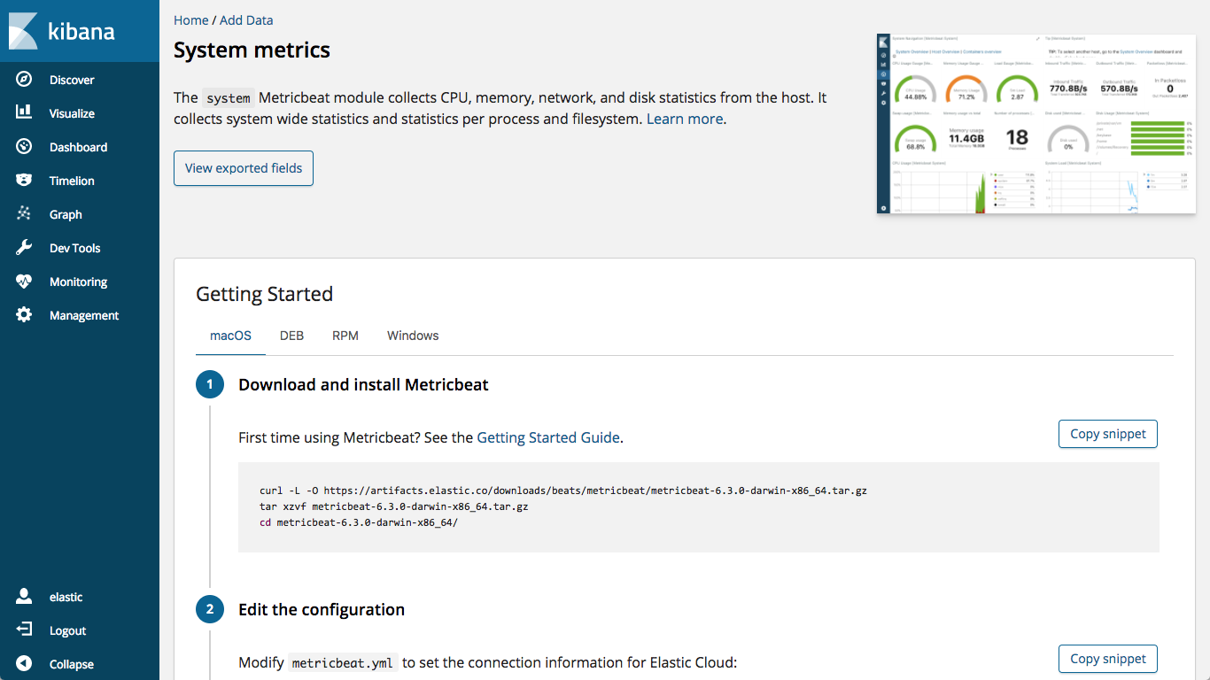Click the elastic user profile icon

(24, 597)
